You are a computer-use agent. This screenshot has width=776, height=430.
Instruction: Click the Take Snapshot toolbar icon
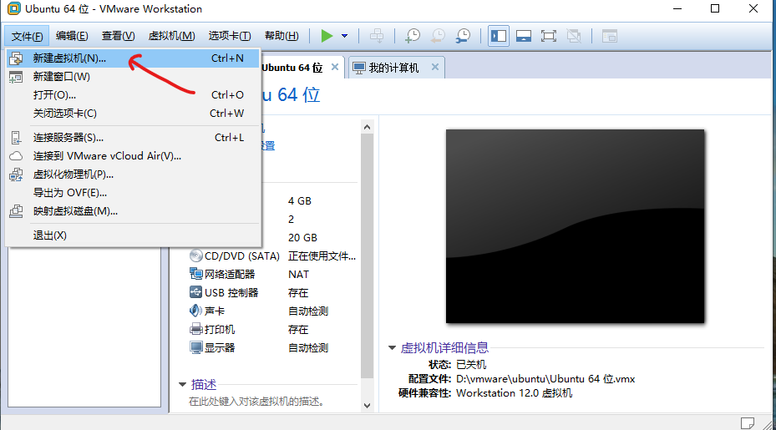coord(413,36)
